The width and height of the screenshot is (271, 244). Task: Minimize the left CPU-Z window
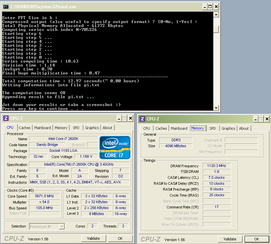point(119,119)
